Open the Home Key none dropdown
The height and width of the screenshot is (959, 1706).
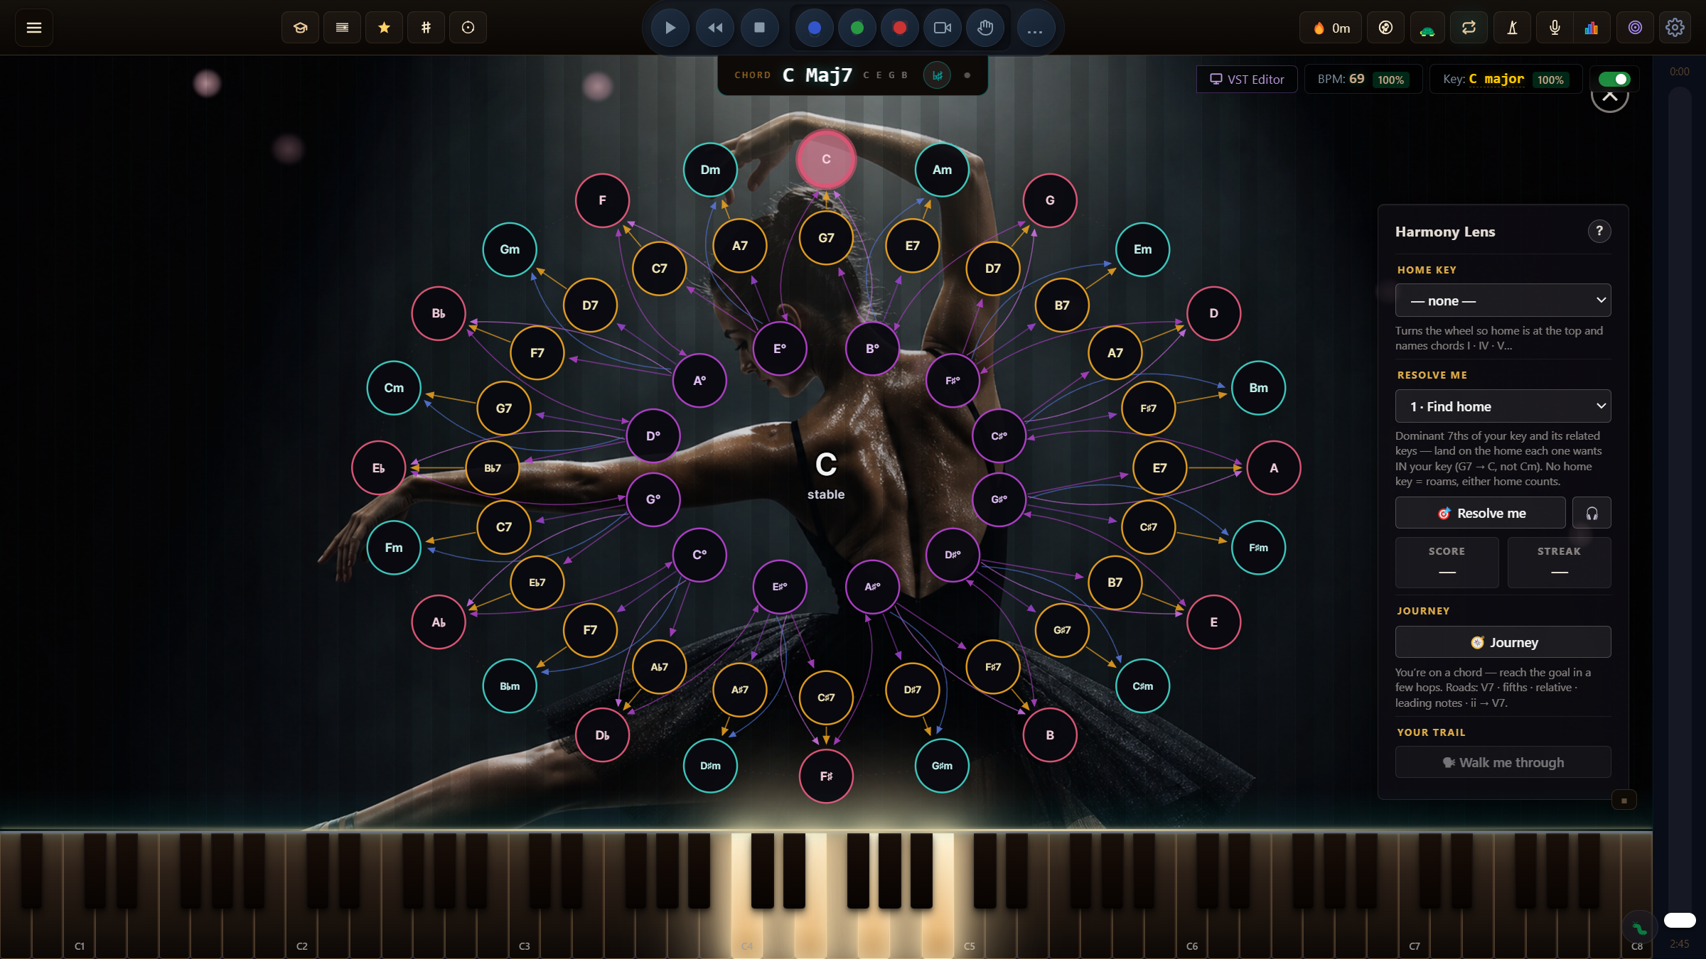[x=1503, y=300]
